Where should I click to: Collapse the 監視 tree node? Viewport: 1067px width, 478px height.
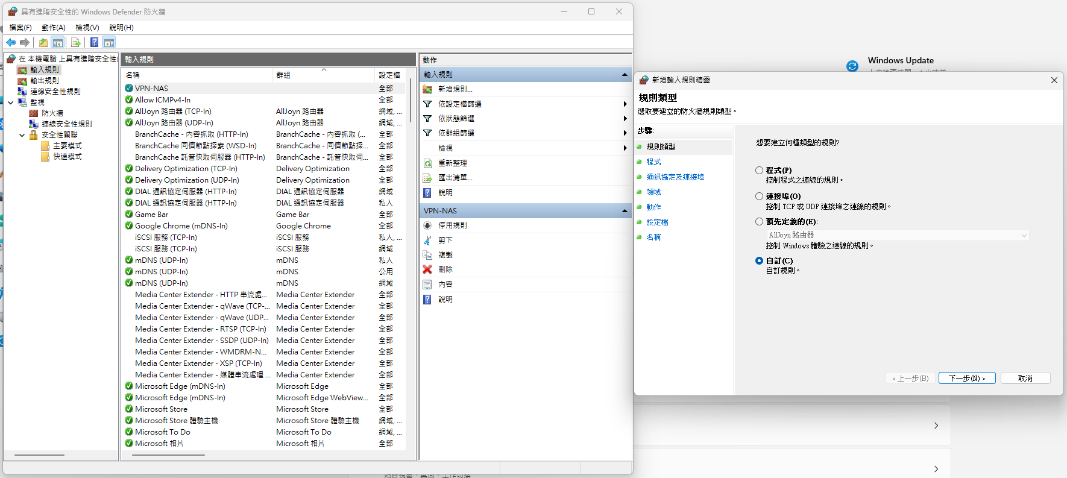pos(11,102)
